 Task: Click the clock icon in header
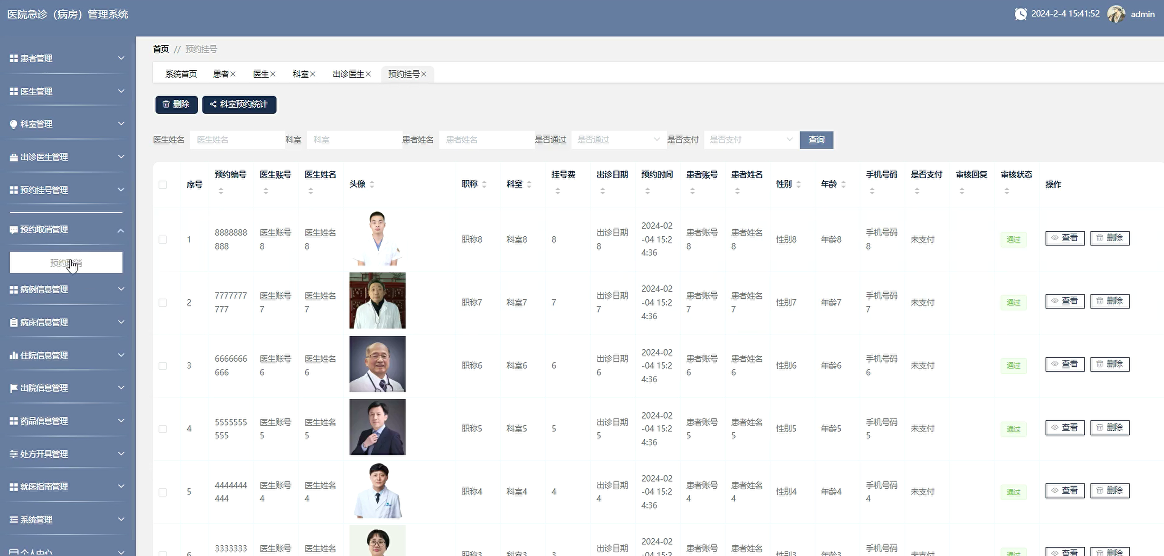pos(1021,14)
